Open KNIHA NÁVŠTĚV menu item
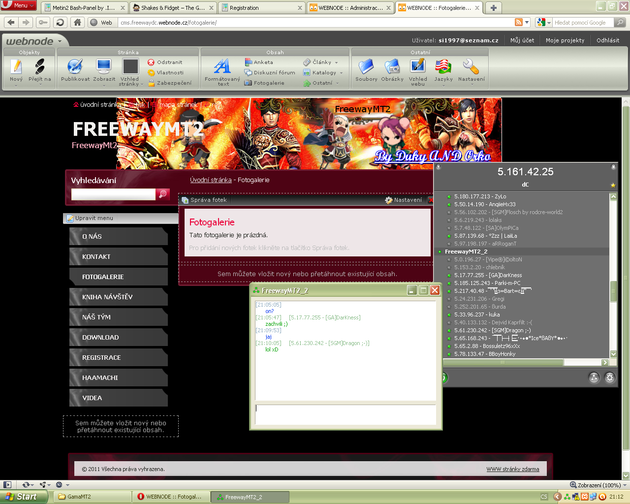The image size is (630, 504). tap(119, 297)
